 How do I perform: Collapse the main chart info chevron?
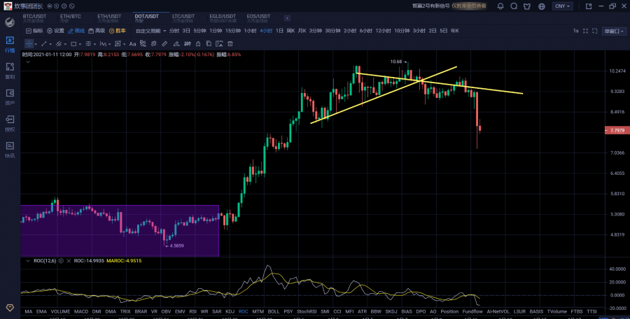click(28, 62)
